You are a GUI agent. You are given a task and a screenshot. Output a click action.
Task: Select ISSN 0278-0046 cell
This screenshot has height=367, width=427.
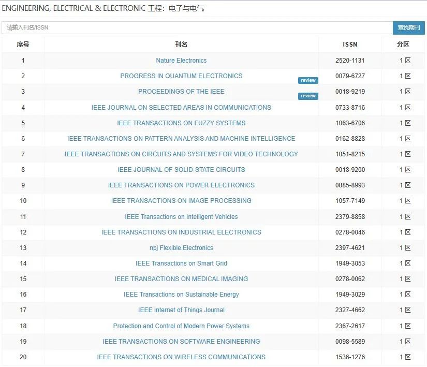[350, 232]
